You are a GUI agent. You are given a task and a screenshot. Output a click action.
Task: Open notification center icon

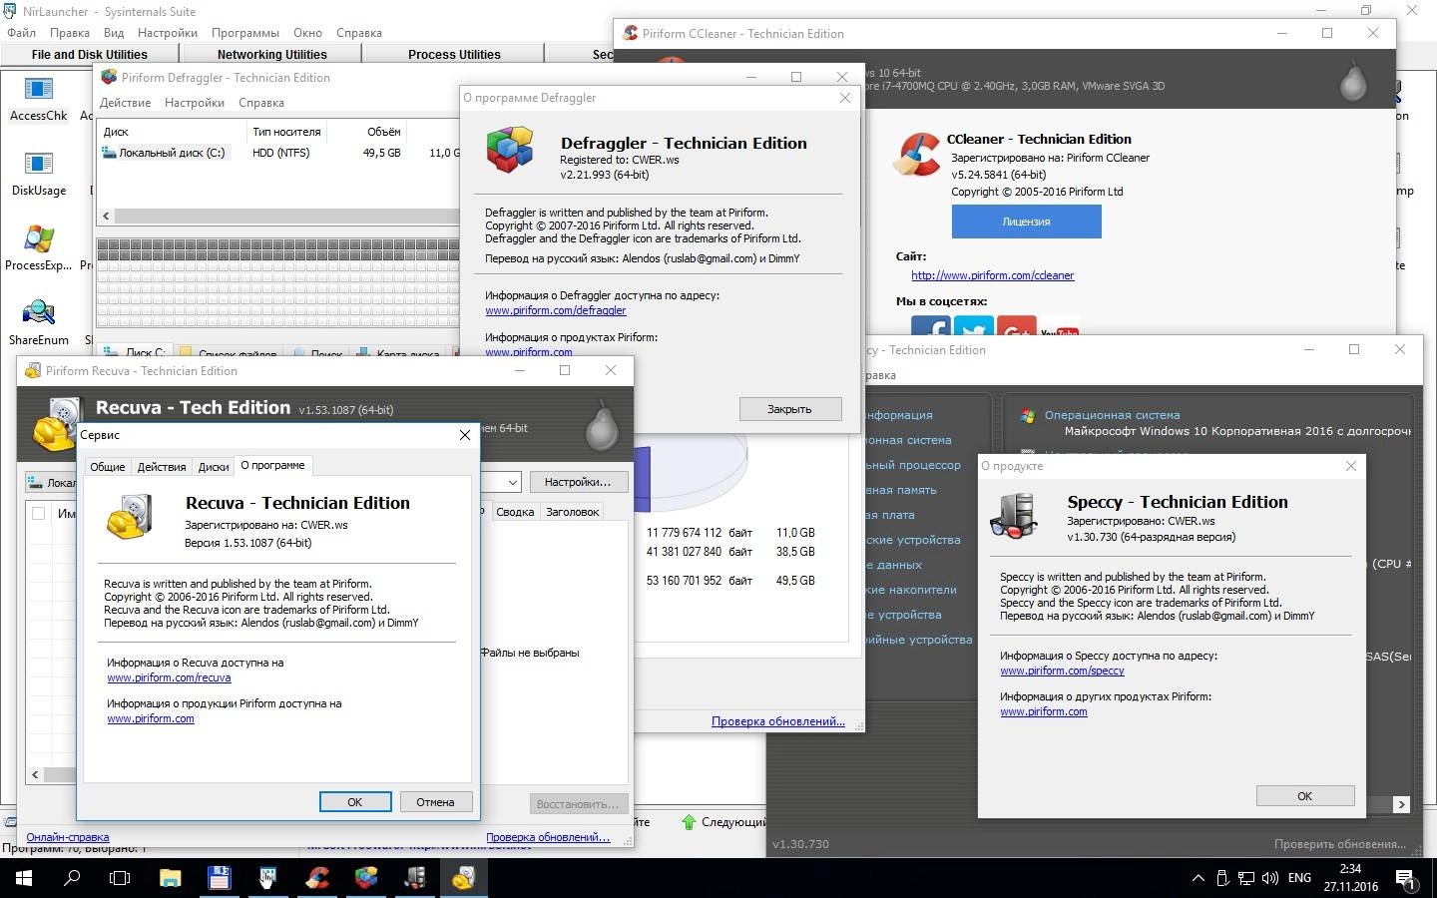(x=1406, y=878)
